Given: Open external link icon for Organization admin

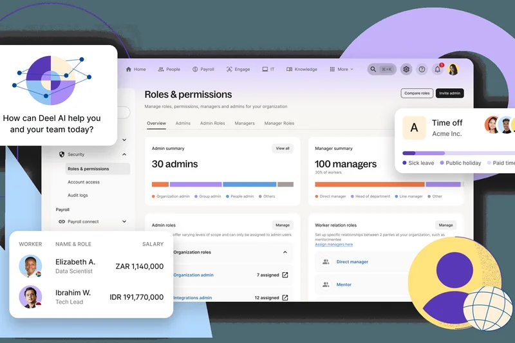Looking at the screenshot, I should 285,275.
